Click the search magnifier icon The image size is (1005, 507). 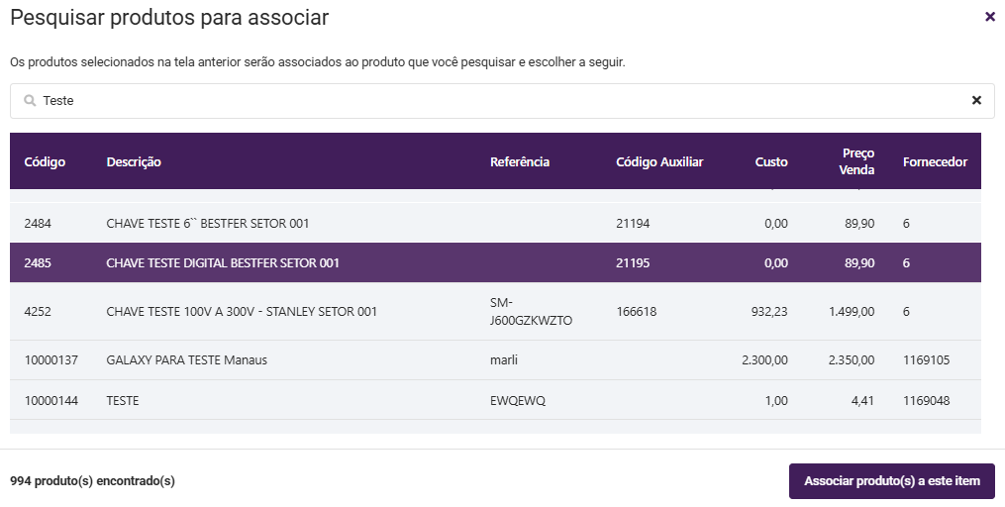click(x=30, y=100)
